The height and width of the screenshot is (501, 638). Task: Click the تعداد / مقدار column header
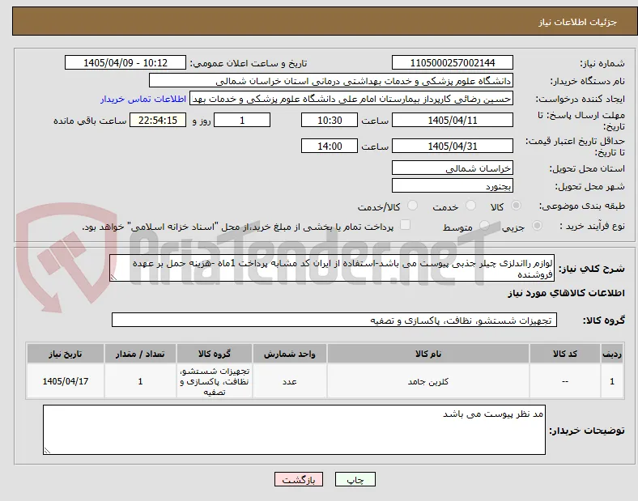[x=140, y=354]
